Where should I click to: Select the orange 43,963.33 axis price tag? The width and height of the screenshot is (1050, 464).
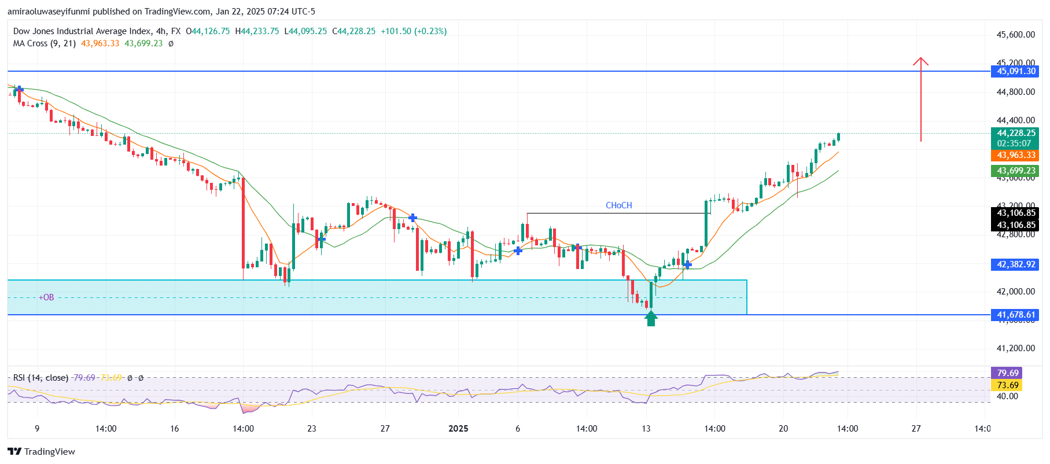1016,155
